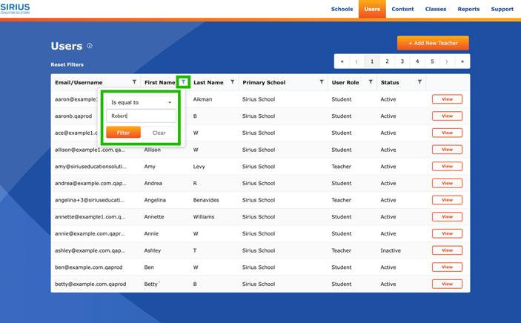Click the info icon beside Users heading
The width and height of the screenshot is (521, 323).
(x=90, y=46)
